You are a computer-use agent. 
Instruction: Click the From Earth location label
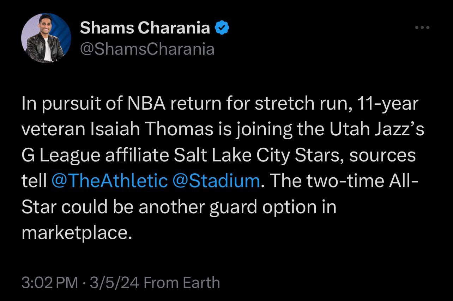click(x=182, y=283)
